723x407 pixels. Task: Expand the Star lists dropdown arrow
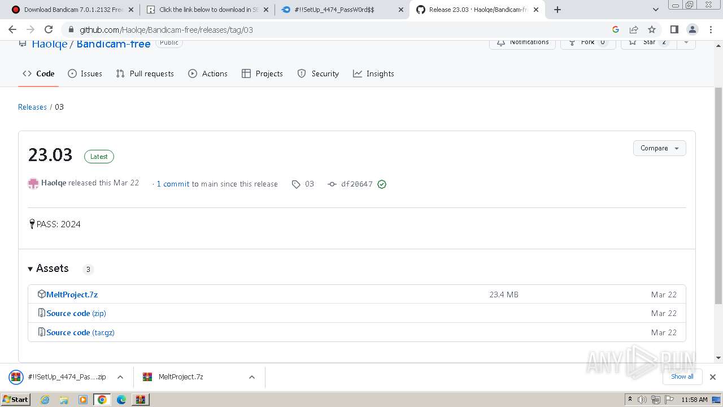click(x=686, y=42)
